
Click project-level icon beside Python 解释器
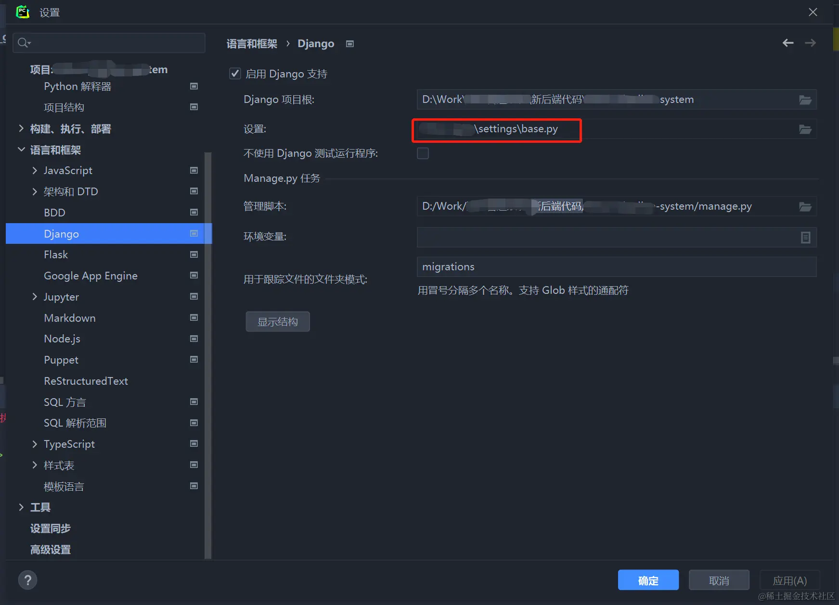(x=194, y=86)
